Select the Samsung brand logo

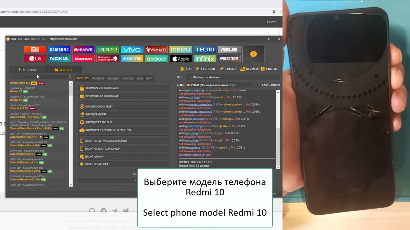pos(59,50)
